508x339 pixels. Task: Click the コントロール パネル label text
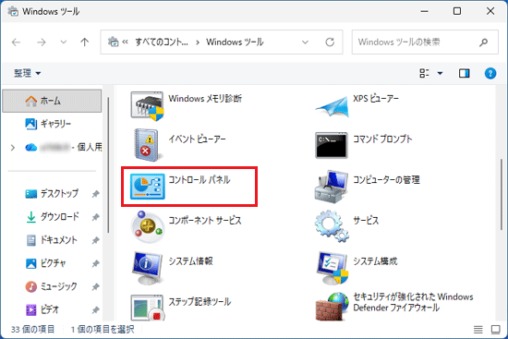[x=199, y=179]
